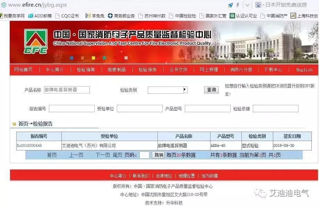Click the 查询 search button
319x207 pixels.
[212, 90]
